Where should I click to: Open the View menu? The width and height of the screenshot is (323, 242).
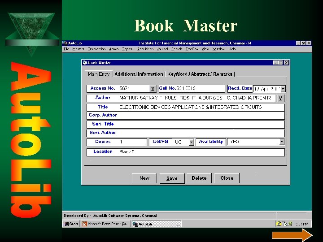pos(205,49)
